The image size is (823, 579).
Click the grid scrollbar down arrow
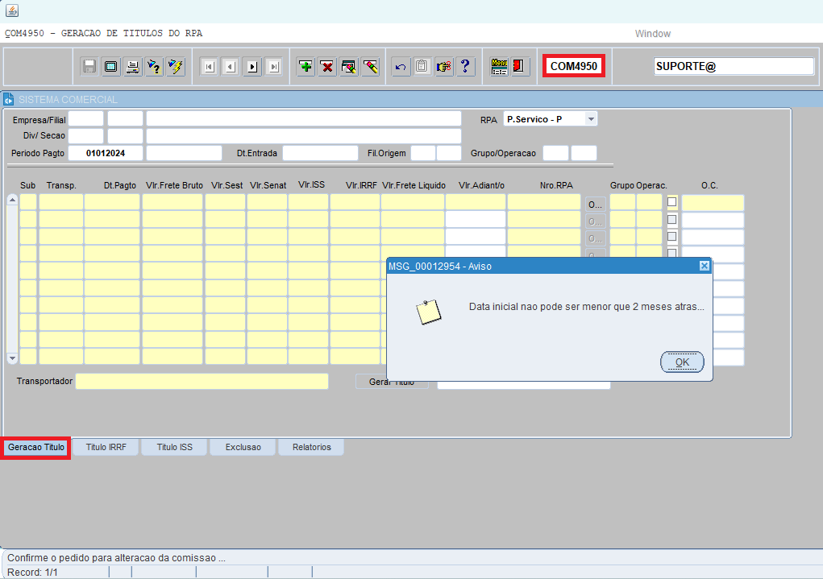[13, 358]
